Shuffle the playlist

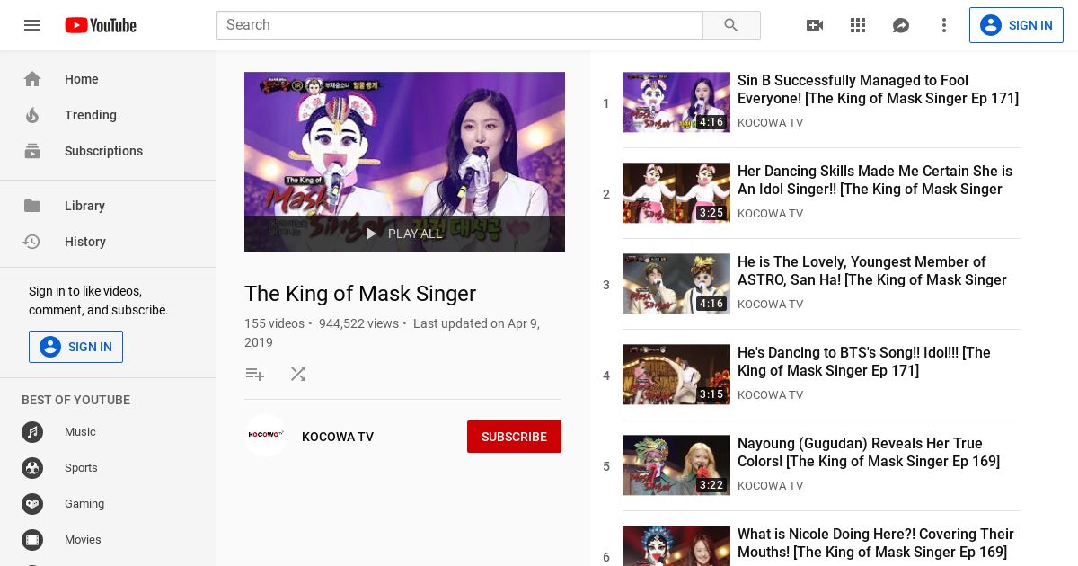point(298,374)
